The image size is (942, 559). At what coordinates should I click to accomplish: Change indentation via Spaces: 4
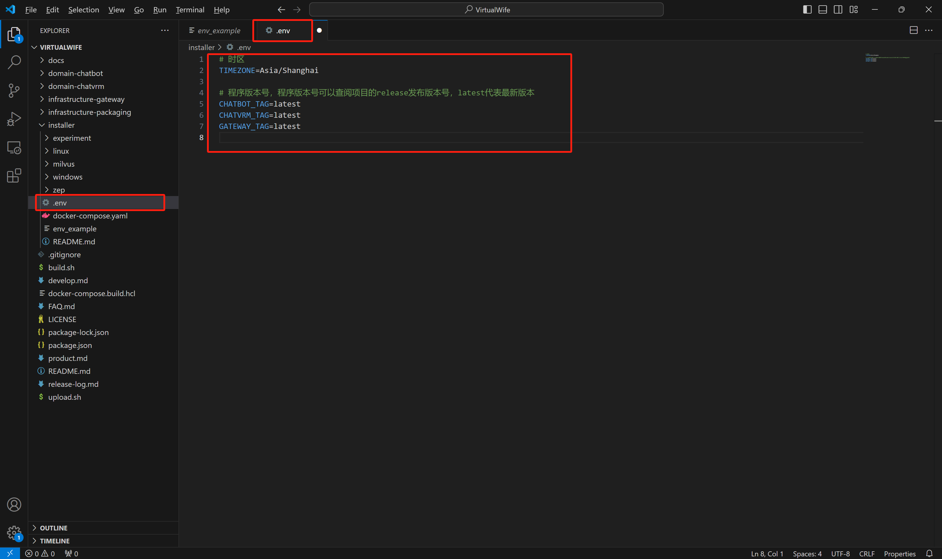click(807, 553)
